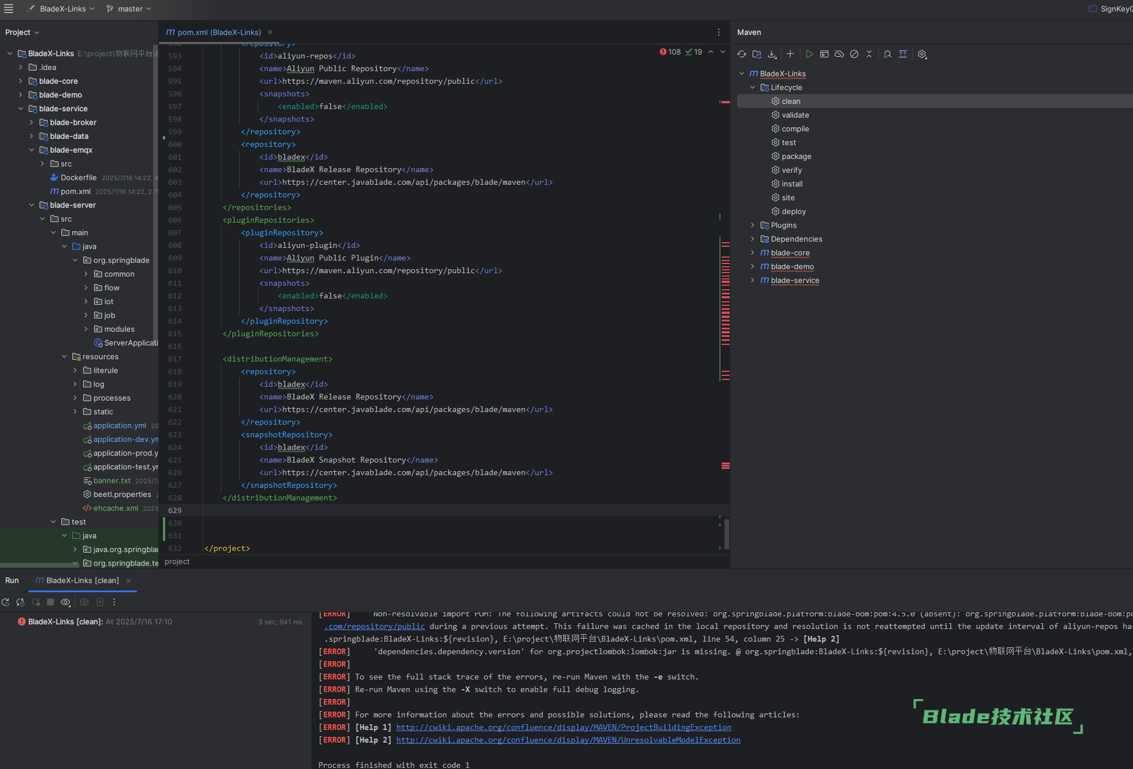
Task: Toggle the eye view options in Run panel
Action: pyautogui.click(x=65, y=602)
